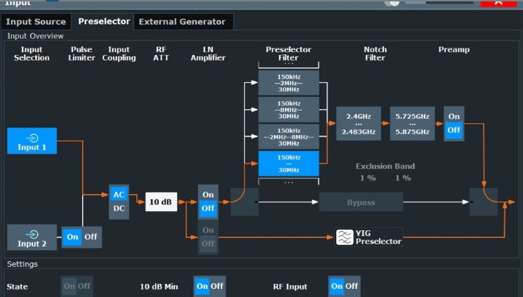
Task: Turn Pulse Limiter On
Action: (72, 237)
